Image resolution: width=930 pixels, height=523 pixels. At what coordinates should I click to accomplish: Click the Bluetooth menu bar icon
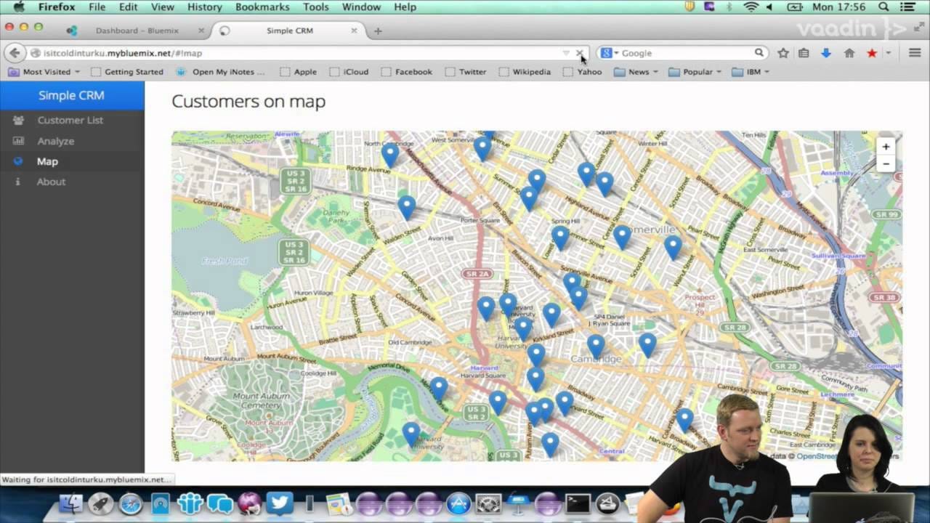[728, 7]
